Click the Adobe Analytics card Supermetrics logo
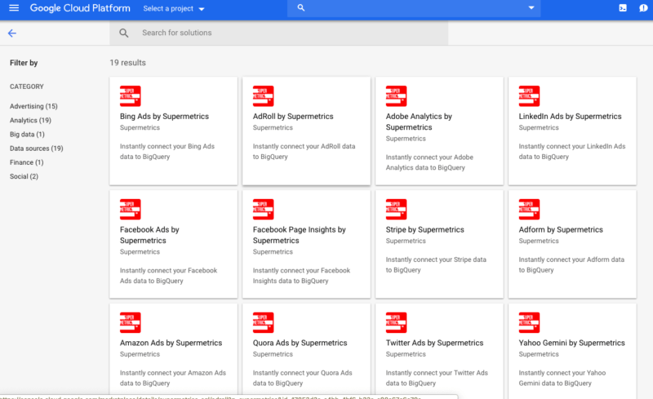 pyautogui.click(x=396, y=96)
